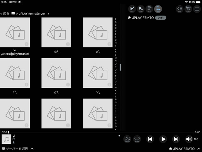Viewport: 202px width, 152px height.
Task: Toggle shuffle mode
Action: tap(127, 139)
